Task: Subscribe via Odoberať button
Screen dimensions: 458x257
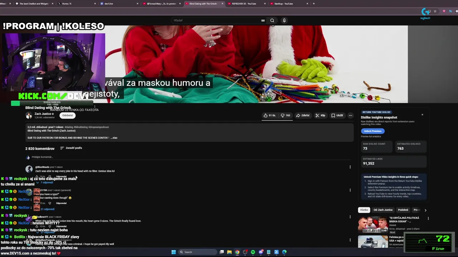Action: coord(68,115)
